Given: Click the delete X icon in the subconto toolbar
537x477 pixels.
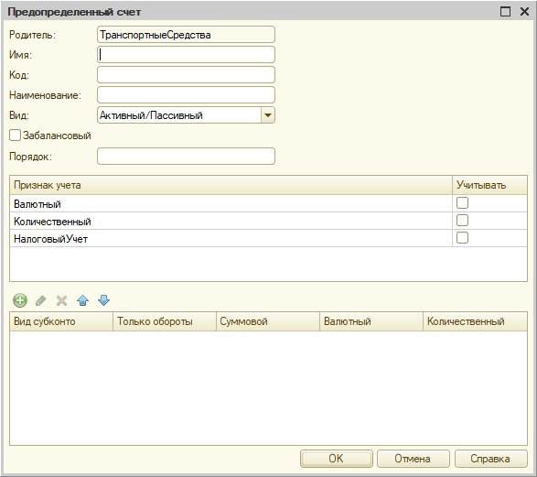Looking at the screenshot, I should point(61,300).
